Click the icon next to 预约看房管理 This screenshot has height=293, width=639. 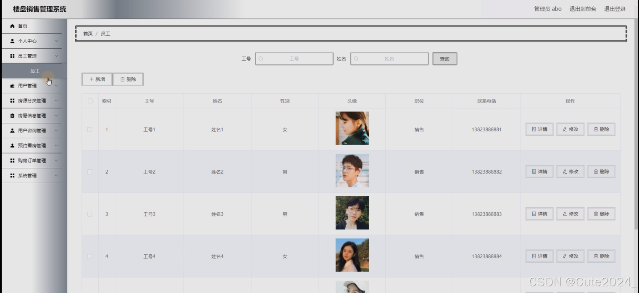(x=13, y=145)
